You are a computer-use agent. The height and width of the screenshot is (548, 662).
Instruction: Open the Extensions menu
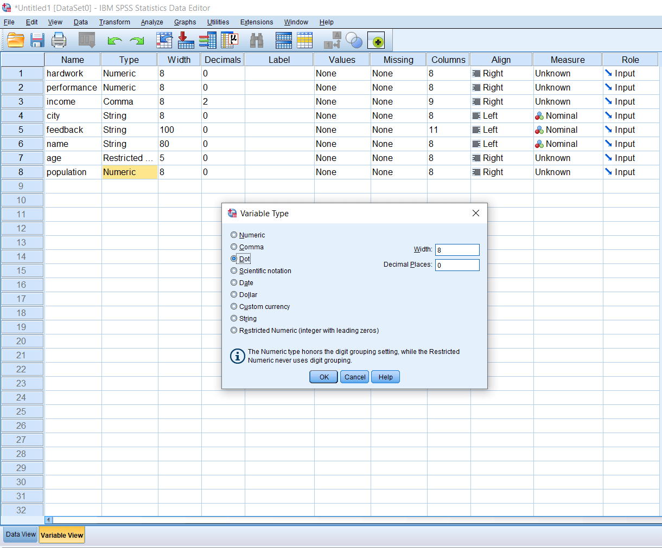pos(257,22)
